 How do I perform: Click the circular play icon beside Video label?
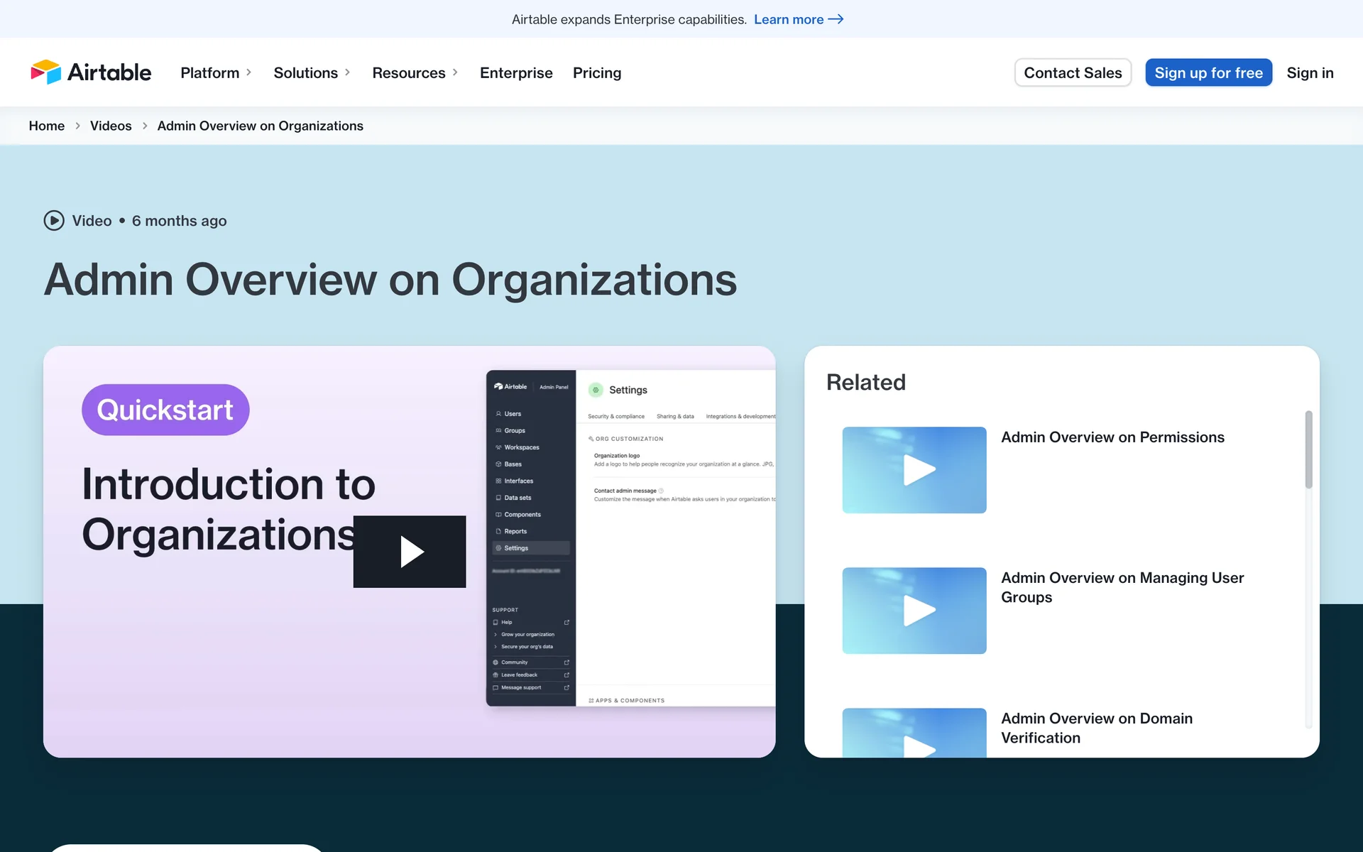coord(54,221)
